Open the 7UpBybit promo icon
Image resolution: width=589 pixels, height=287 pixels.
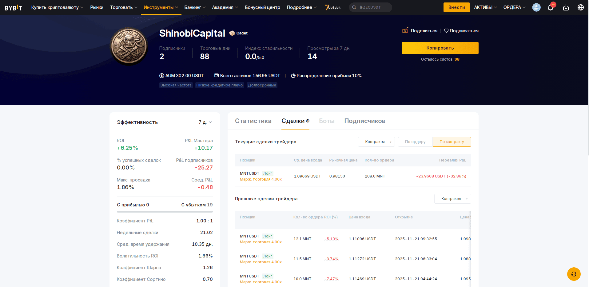tap(333, 7)
